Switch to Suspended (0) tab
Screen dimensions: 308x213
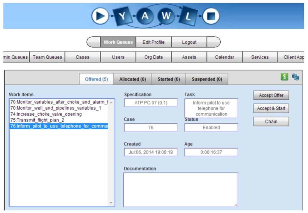click(207, 79)
